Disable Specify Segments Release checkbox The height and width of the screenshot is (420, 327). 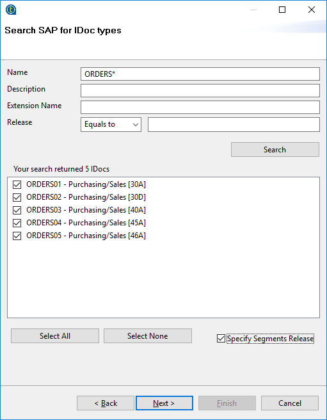(x=221, y=339)
